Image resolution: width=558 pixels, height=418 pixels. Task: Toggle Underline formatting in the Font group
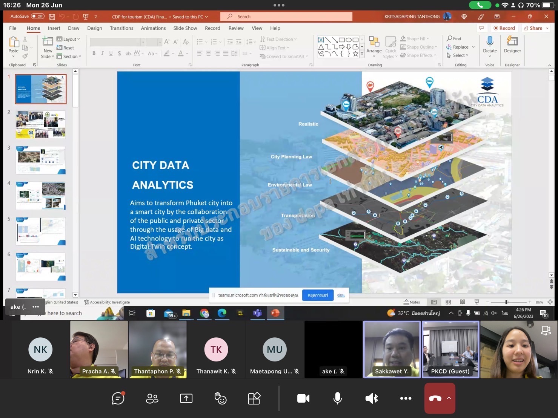(x=111, y=54)
